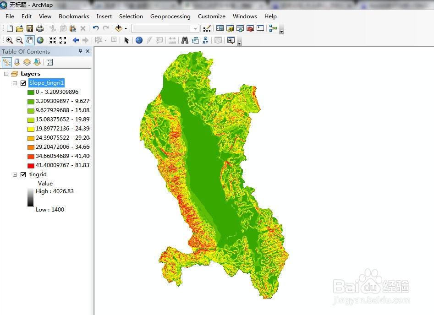
Task: Click the yellow 19.89772136 class swatch
Action: click(31, 129)
